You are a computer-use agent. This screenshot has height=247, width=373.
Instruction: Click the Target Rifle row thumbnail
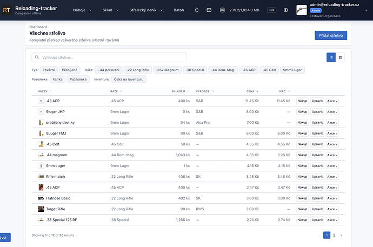tap(41, 209)
